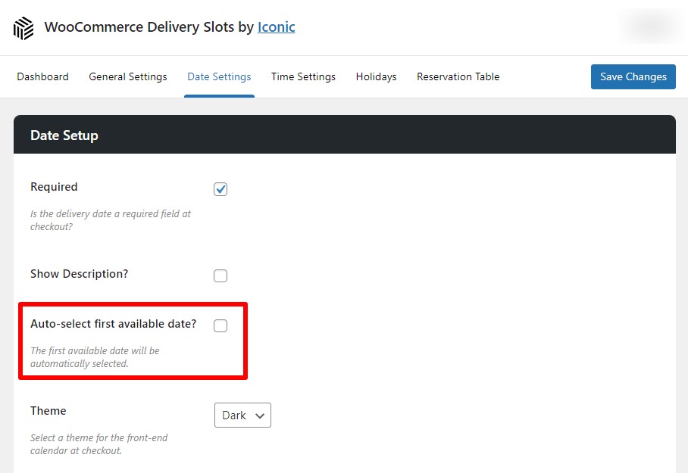Viewport: 688px width, 473px height.
Task: Click the Date Setup section header
Action: [64, 135]
